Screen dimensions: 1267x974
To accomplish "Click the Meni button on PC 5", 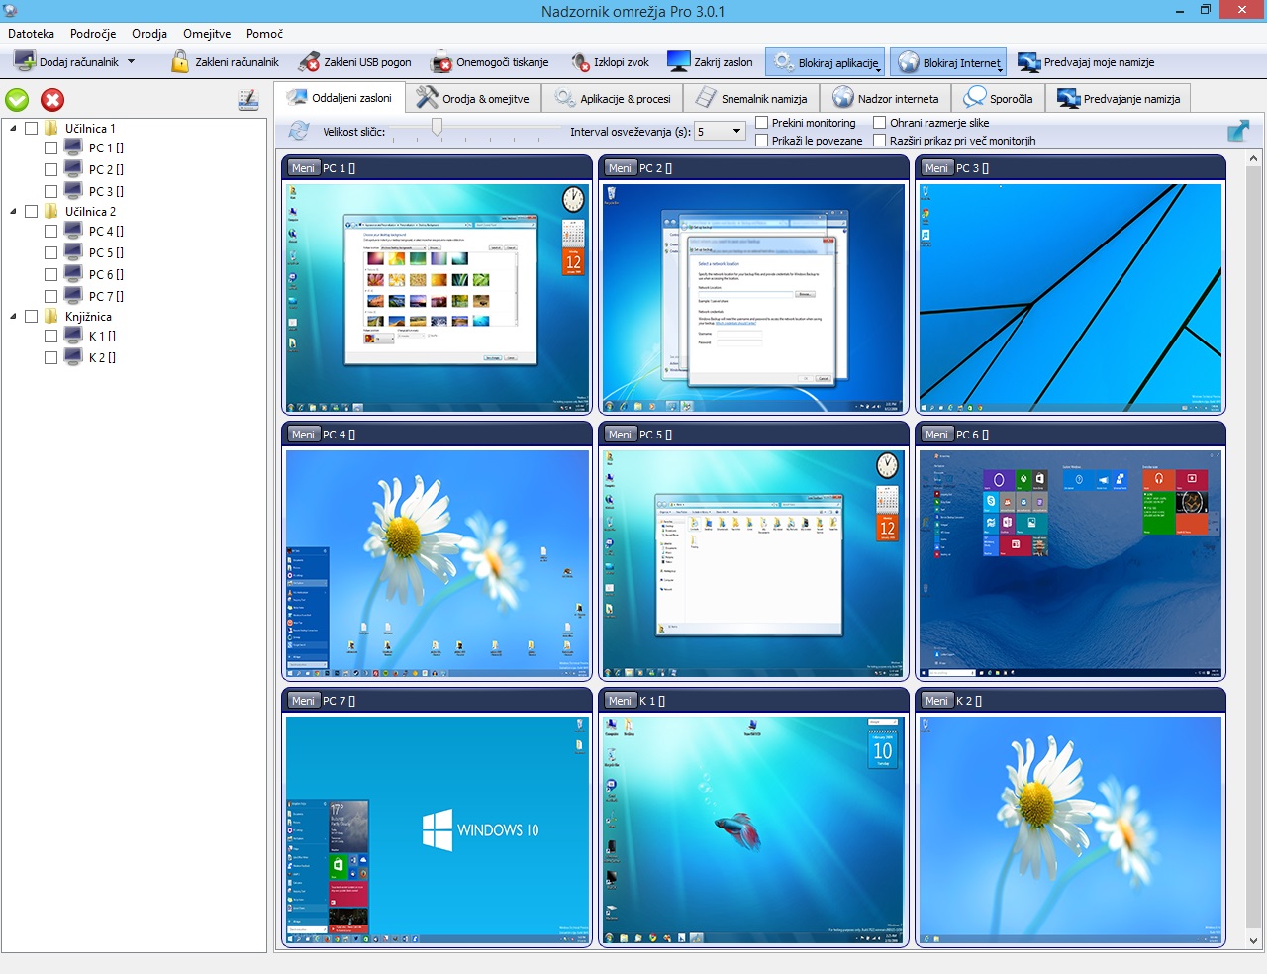I will pos(620,435).
